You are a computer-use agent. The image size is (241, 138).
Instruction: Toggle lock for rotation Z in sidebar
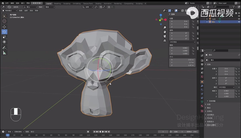(193, 39)
